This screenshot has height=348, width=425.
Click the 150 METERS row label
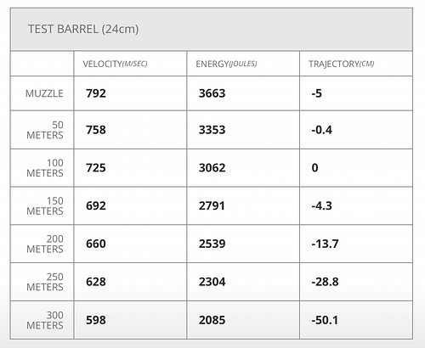point(45,206)
